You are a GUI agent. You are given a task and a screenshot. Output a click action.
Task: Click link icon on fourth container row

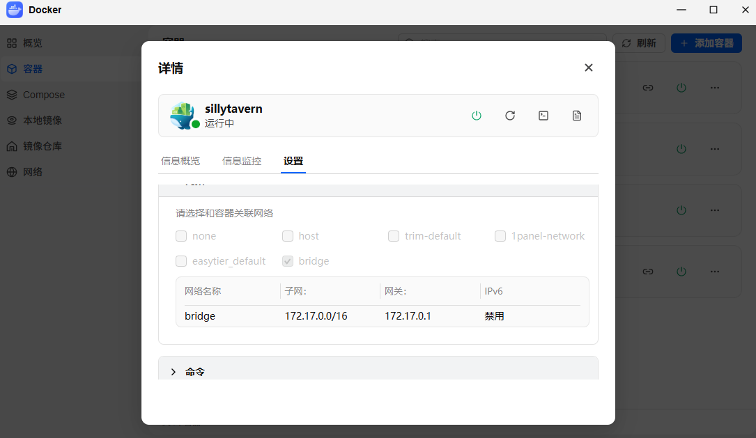[x=648, y=272]
